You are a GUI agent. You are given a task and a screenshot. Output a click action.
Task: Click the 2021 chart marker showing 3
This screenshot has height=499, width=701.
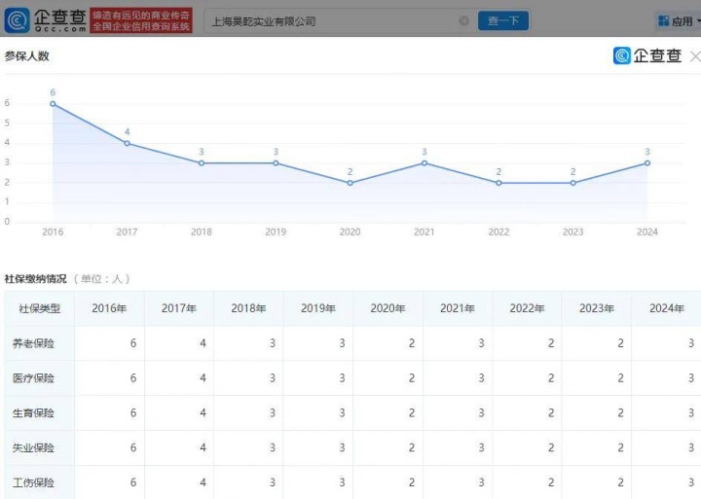click(x=424, y=162)
